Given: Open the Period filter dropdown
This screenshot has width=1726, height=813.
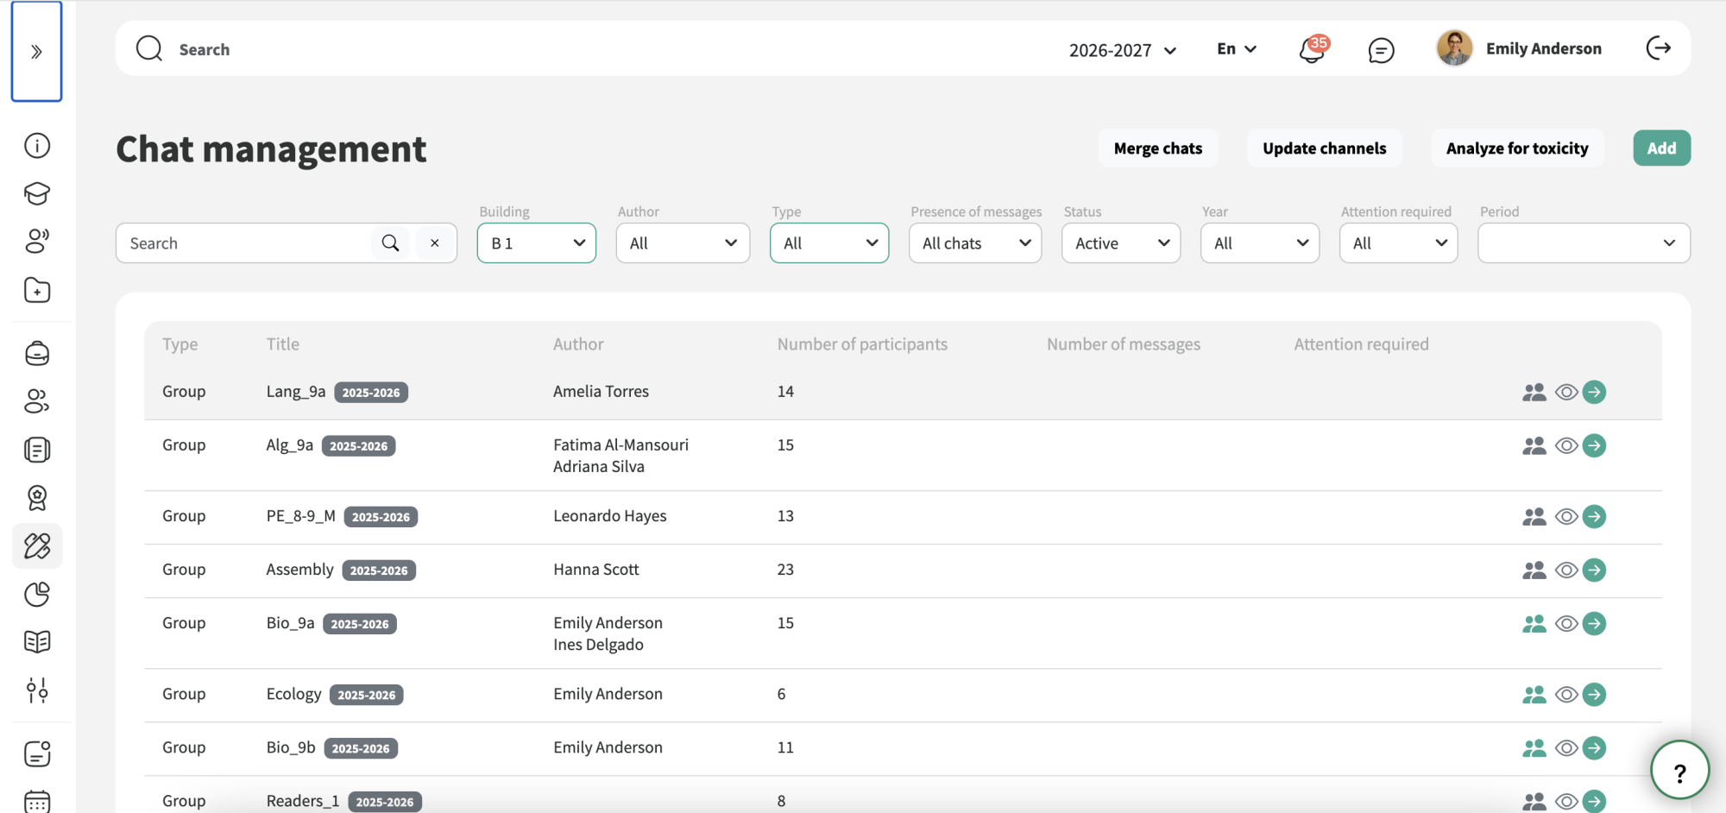Looking at the screenshot, I should tap(1584, 243).
